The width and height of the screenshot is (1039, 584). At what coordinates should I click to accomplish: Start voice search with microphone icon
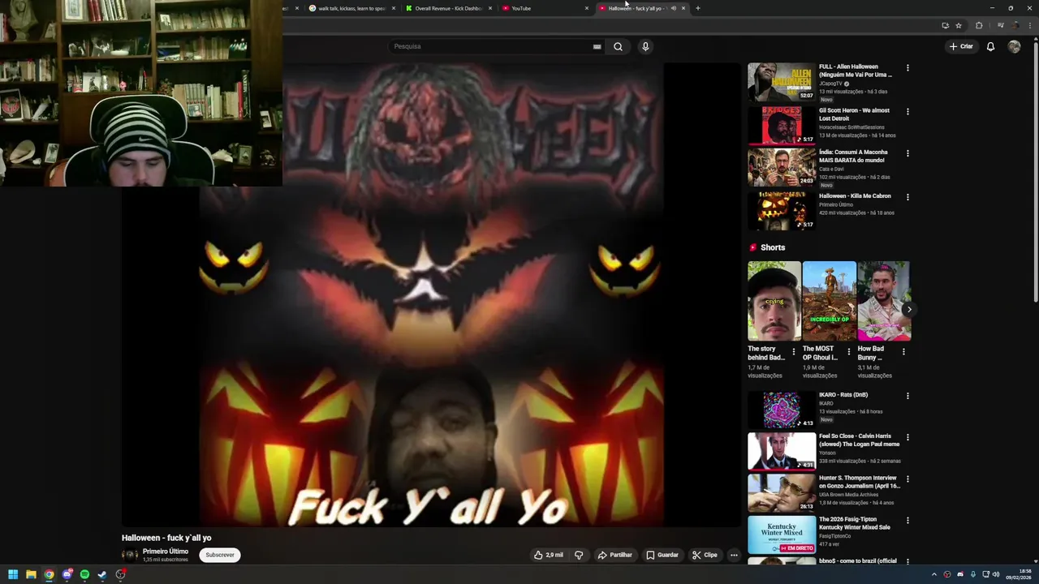tap(645, 46)
